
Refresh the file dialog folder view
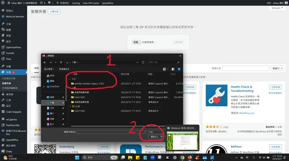[143, 62]
